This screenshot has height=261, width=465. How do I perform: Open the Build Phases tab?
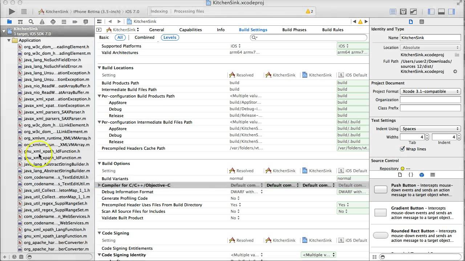click(x=294, y=30)
